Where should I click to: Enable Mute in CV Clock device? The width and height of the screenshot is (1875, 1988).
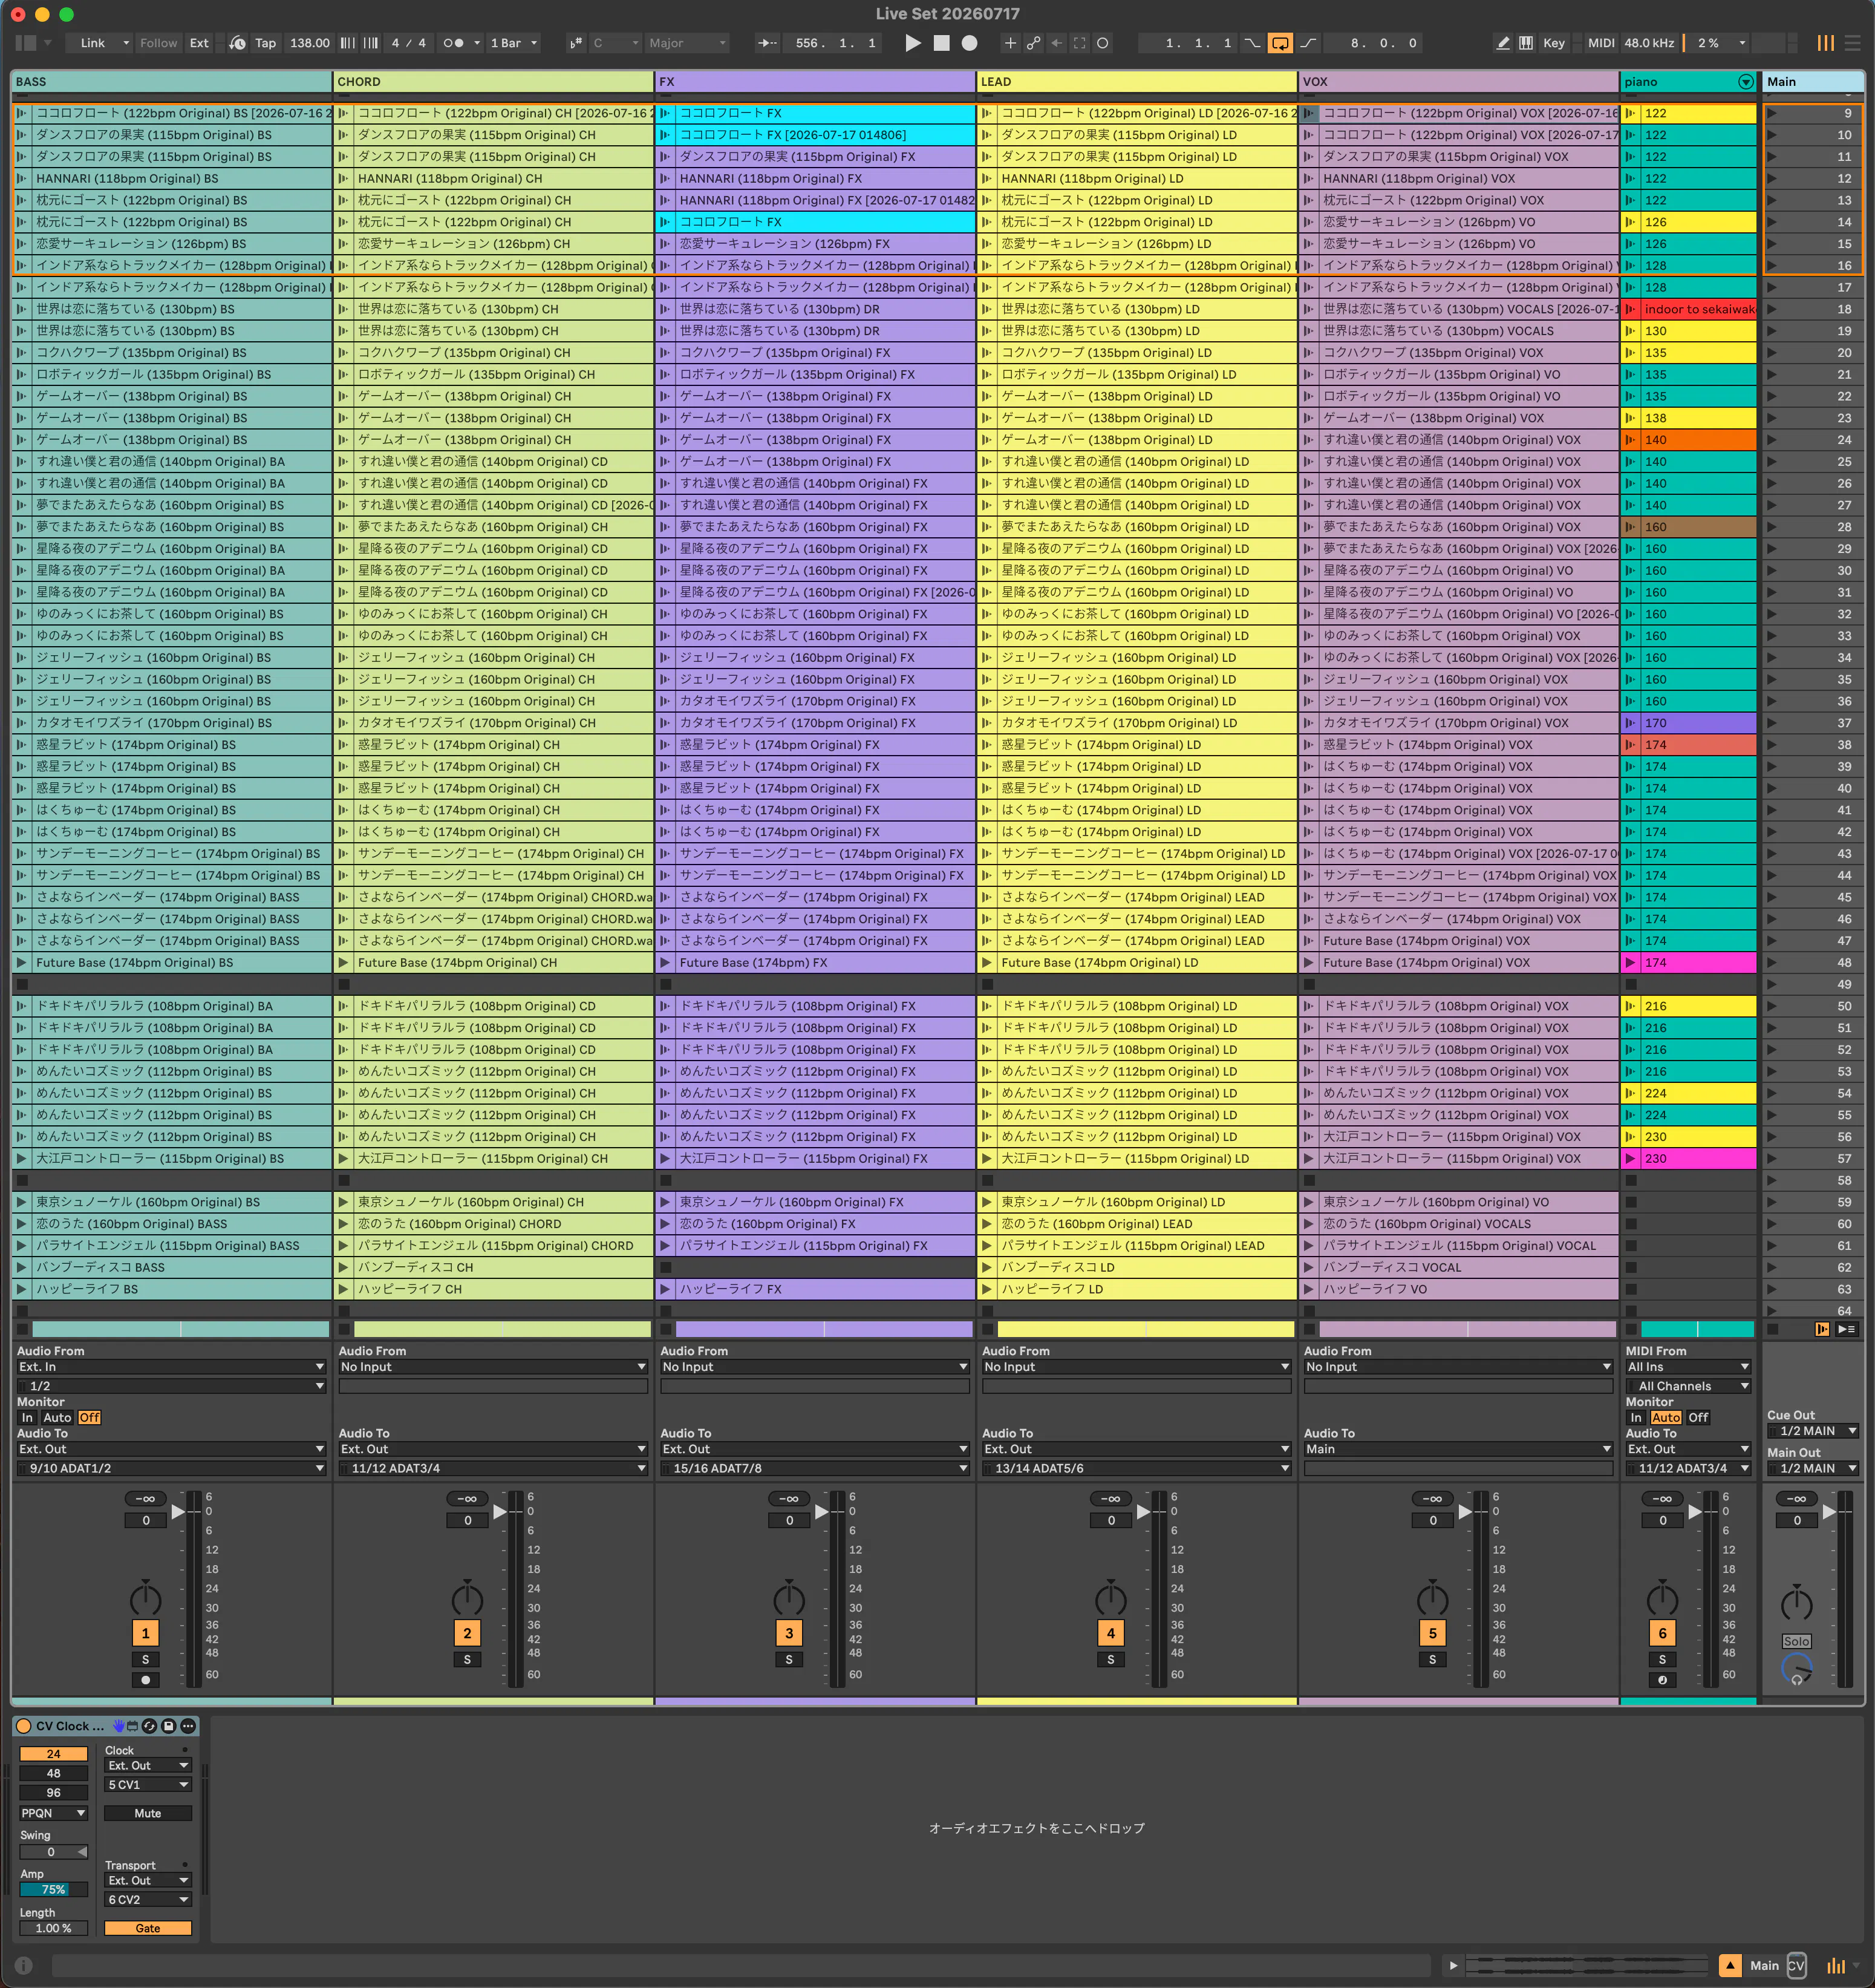pos(148,1813)
